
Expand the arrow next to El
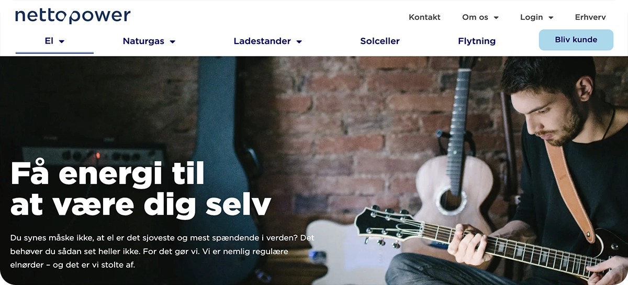[x=62, y=41]
